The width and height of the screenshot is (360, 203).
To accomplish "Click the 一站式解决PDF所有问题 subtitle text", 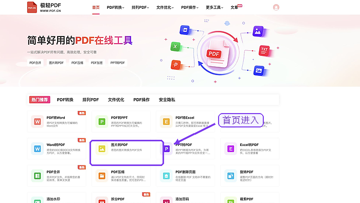I will pos(62,52).
